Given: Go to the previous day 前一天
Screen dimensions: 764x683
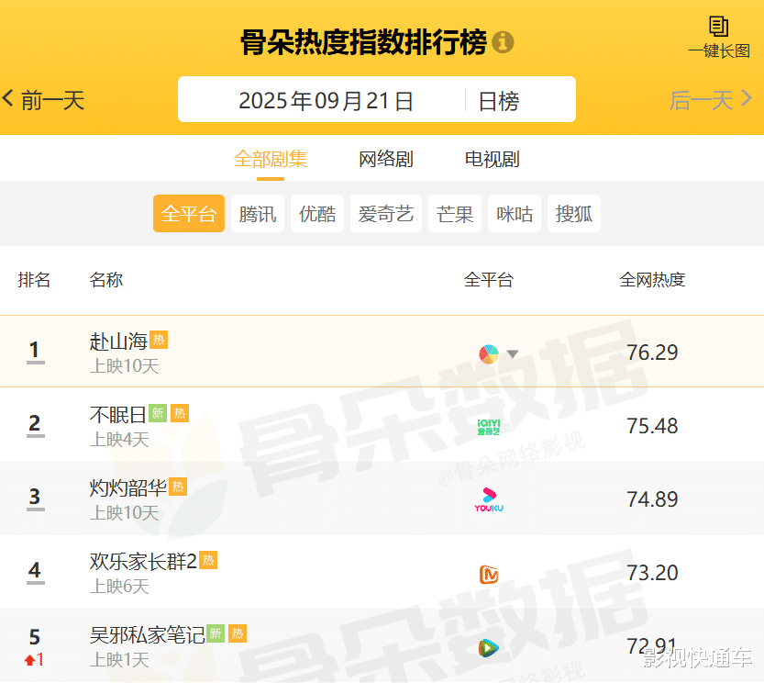Looking at the screenshot, I should click(43, 100).
